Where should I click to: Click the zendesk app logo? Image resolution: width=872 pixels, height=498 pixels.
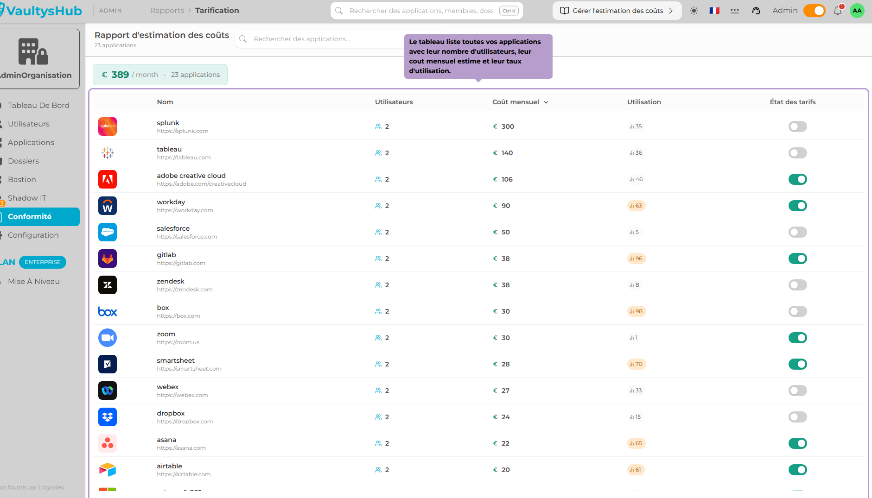108,285
